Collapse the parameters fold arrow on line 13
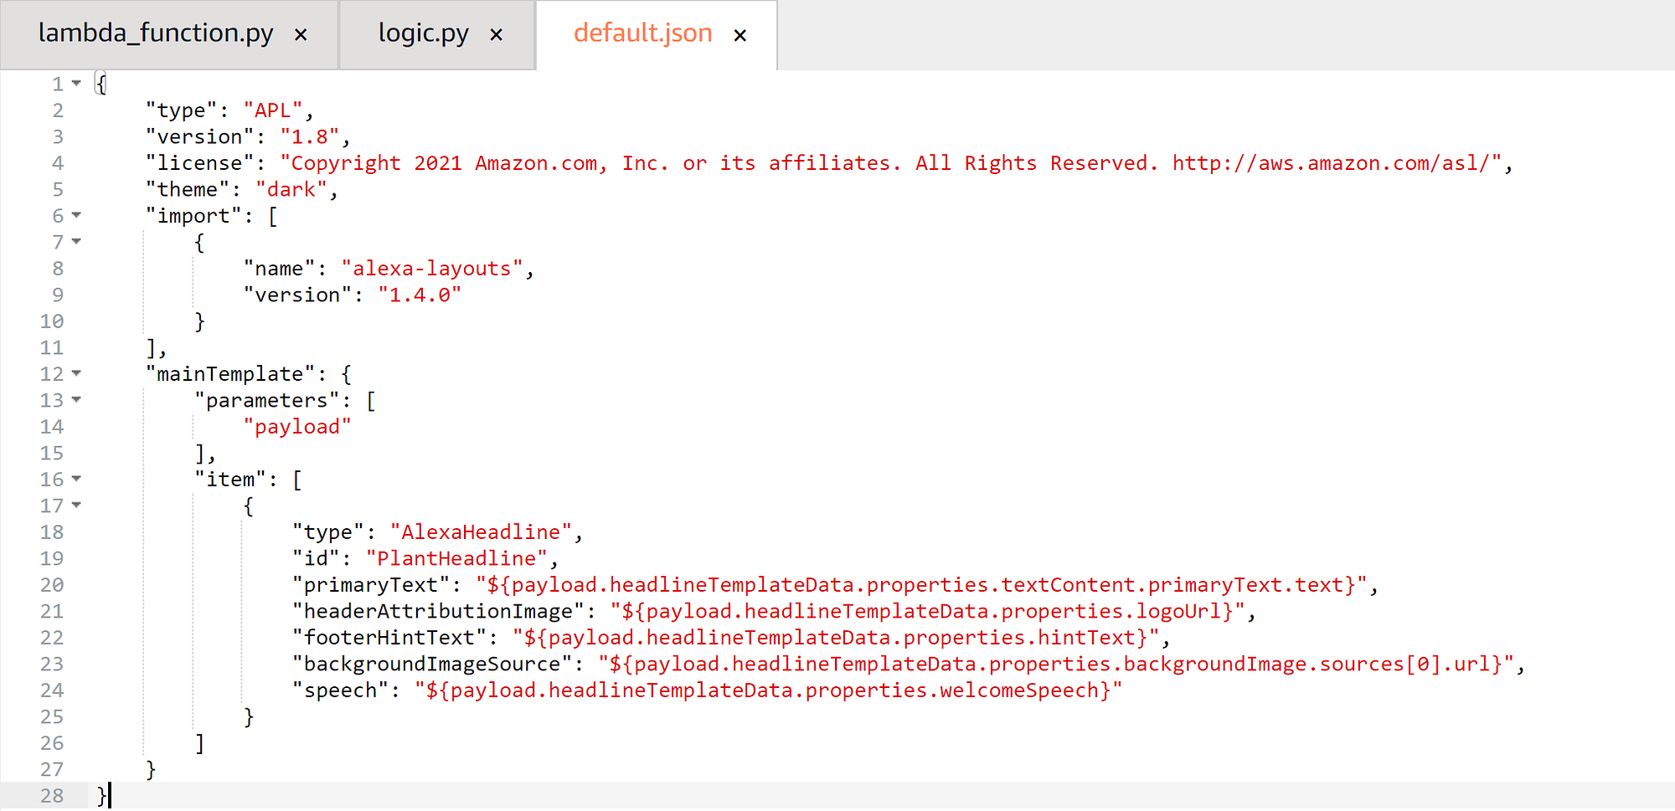The height and width of the screenshot is (811, 1675). [x=76, y=400]
